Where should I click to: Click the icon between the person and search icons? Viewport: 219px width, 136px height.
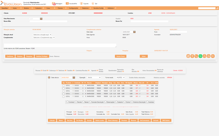[208, 56]
